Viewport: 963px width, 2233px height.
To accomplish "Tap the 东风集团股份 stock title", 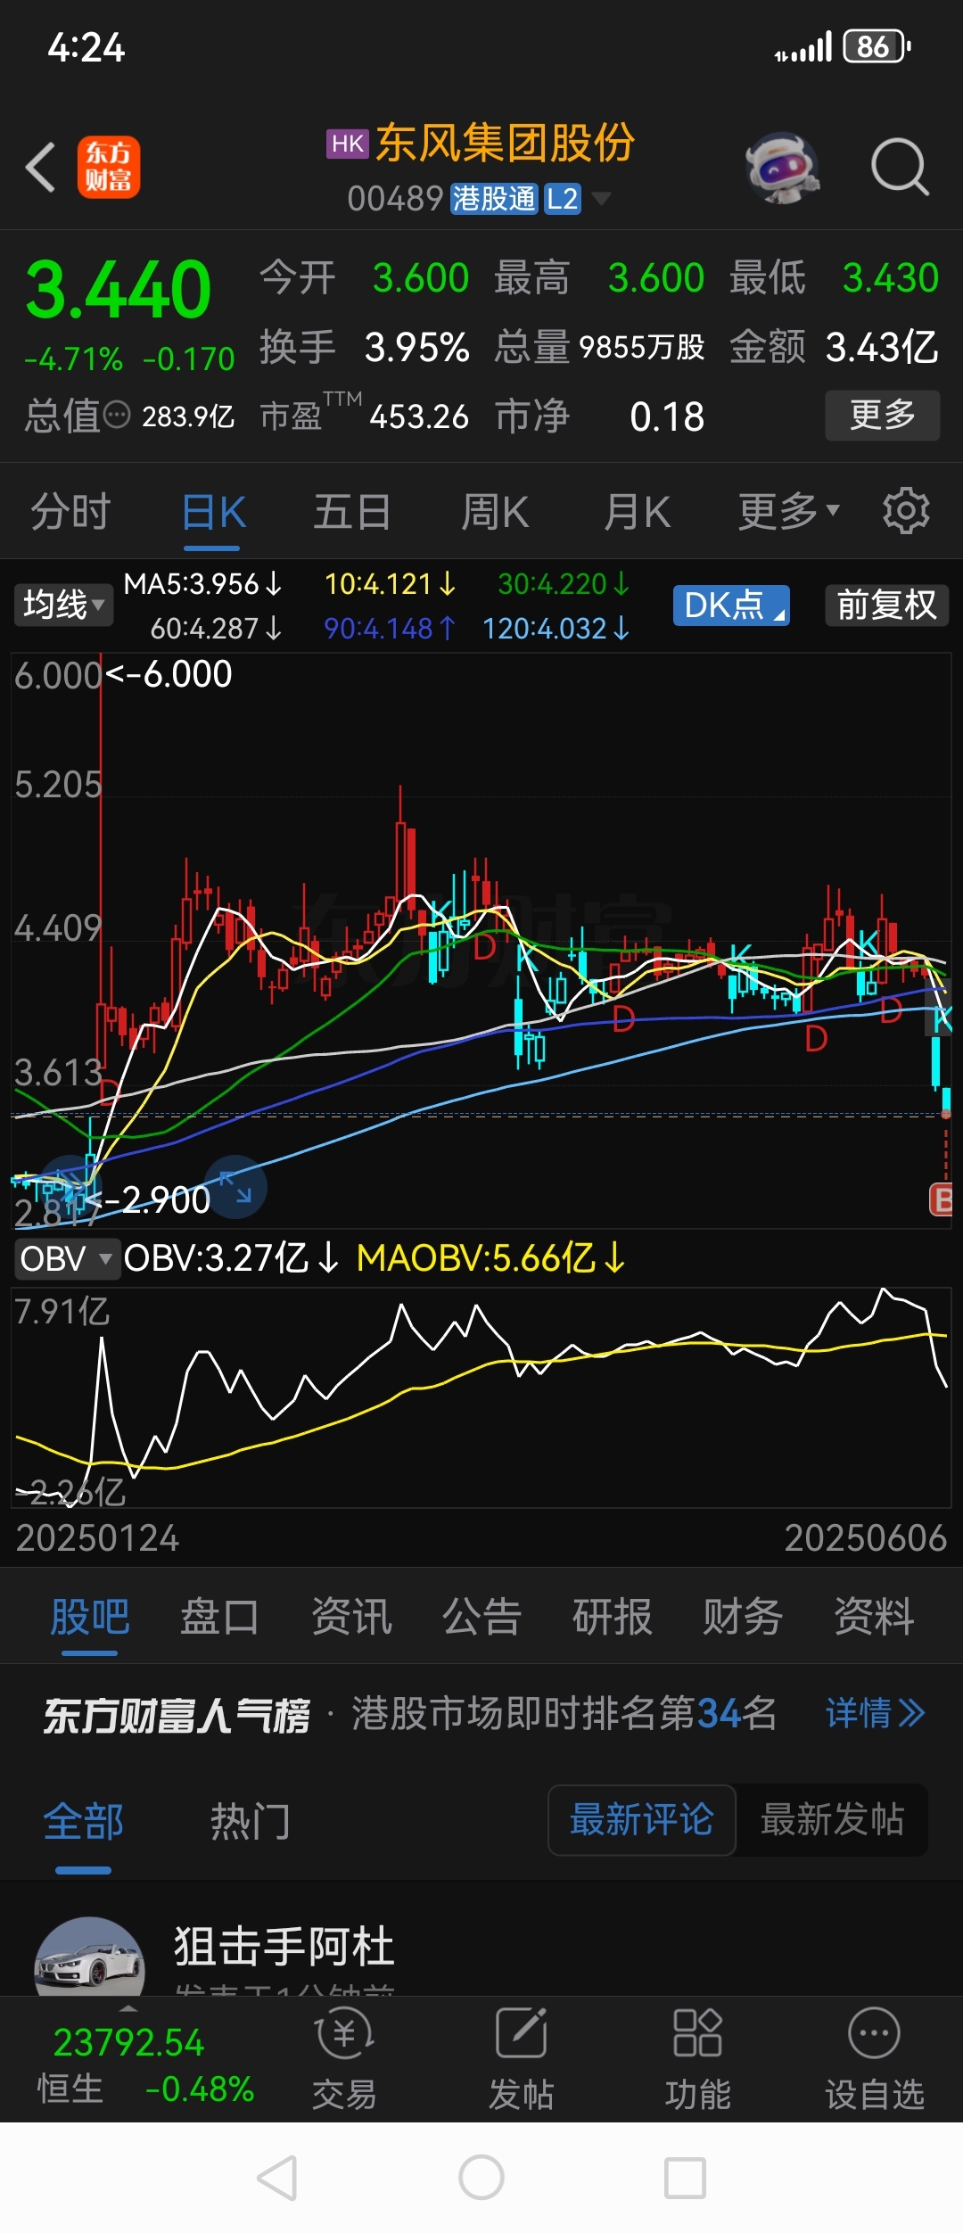I will tap(505, 143).
